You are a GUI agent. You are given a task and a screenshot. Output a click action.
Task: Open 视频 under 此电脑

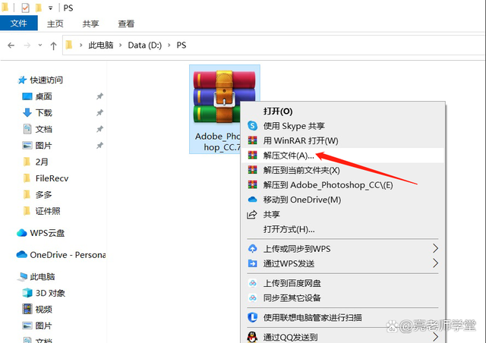click(x=43, y=309)
